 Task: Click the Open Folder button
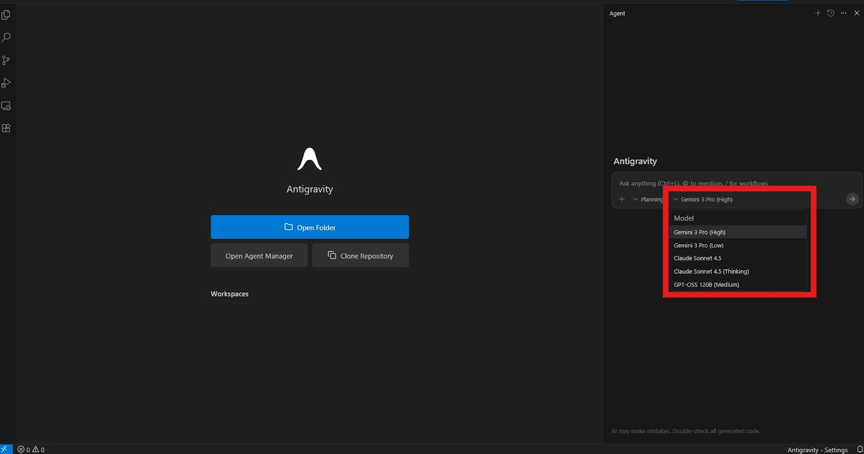click(x=309, y=227)
